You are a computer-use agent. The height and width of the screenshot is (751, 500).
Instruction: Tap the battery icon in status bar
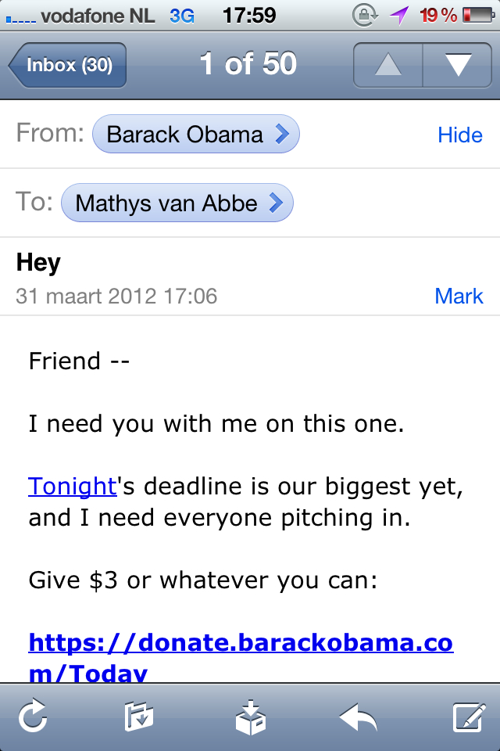(477, 15)
